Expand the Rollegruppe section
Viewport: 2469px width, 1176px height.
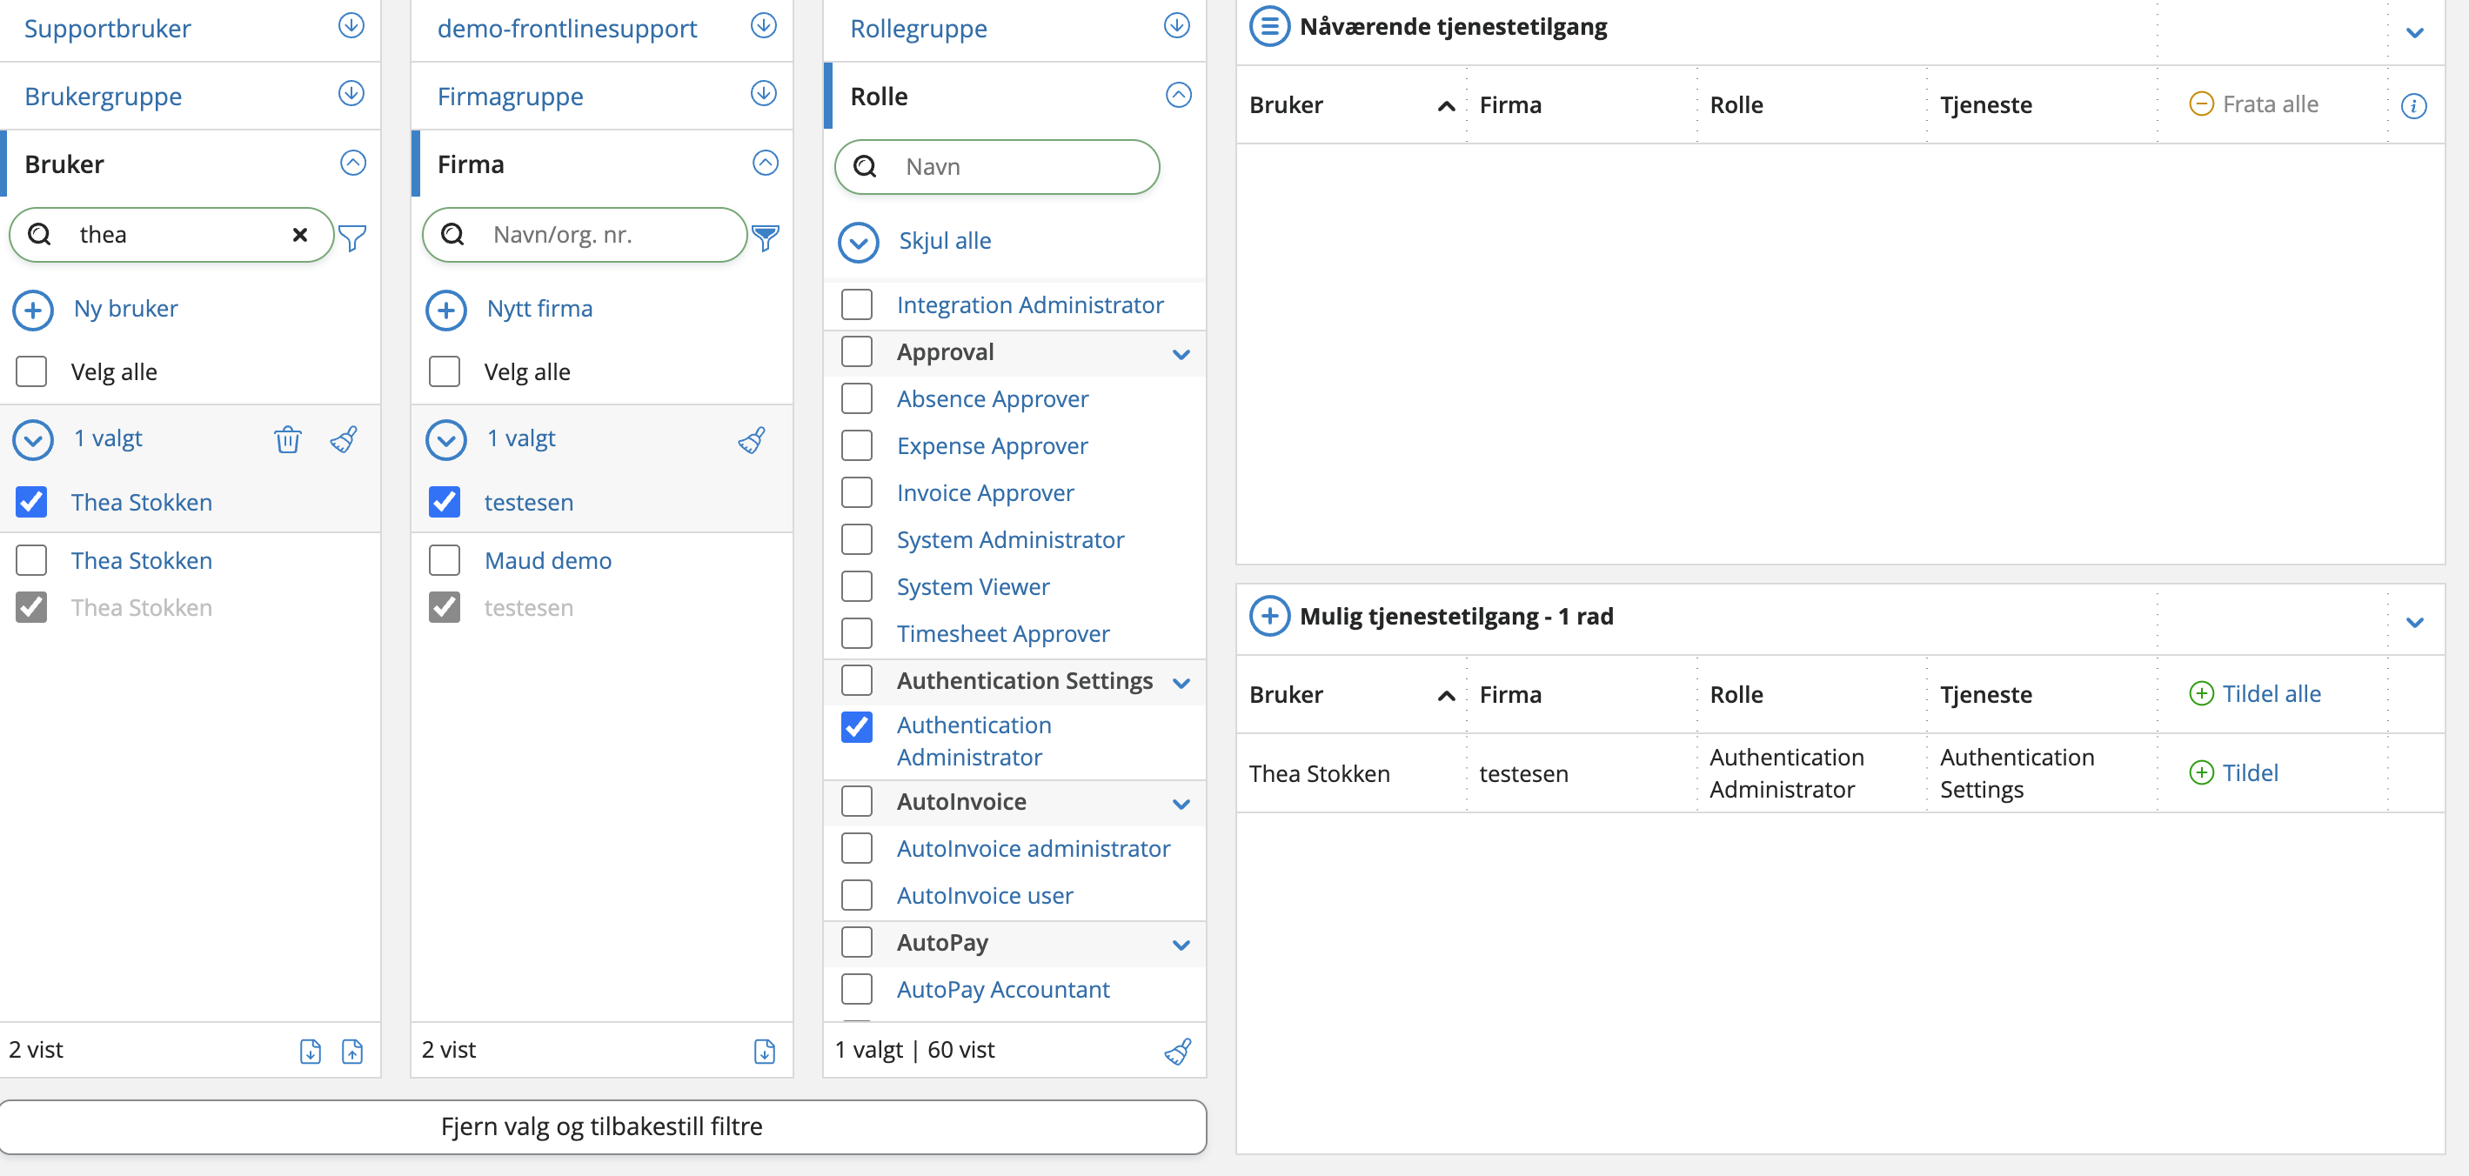pyautogui.click(x=1177, y=26)
